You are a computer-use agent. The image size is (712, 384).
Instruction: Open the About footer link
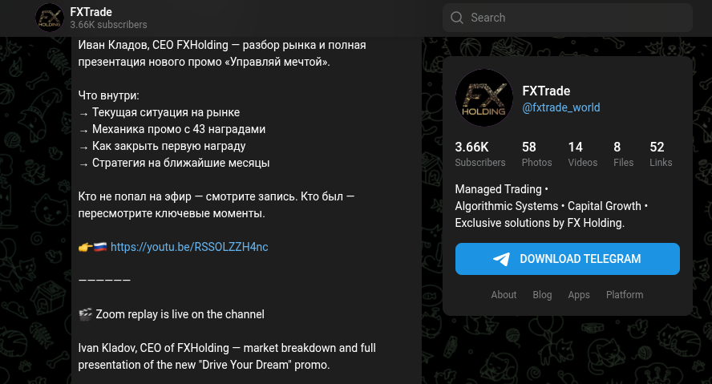click(x=504, y=295)
